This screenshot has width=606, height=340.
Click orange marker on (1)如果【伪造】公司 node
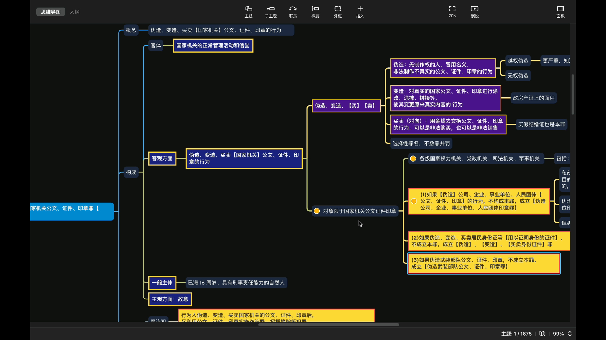(x=414, y=201)
